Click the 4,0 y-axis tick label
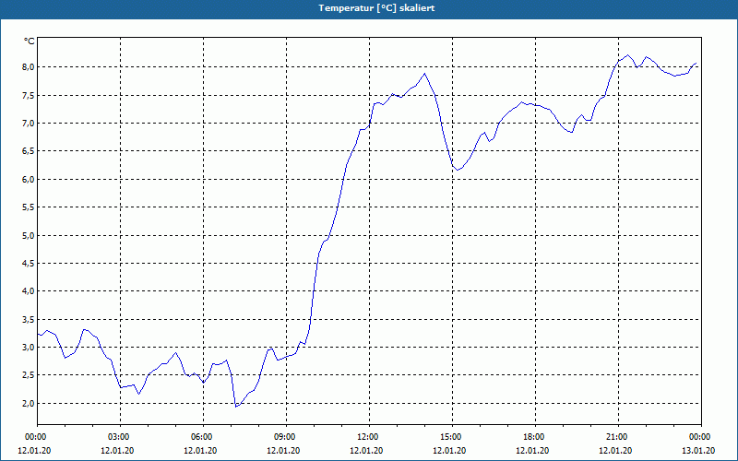This screenshot has height=461, width=738. 29,291
